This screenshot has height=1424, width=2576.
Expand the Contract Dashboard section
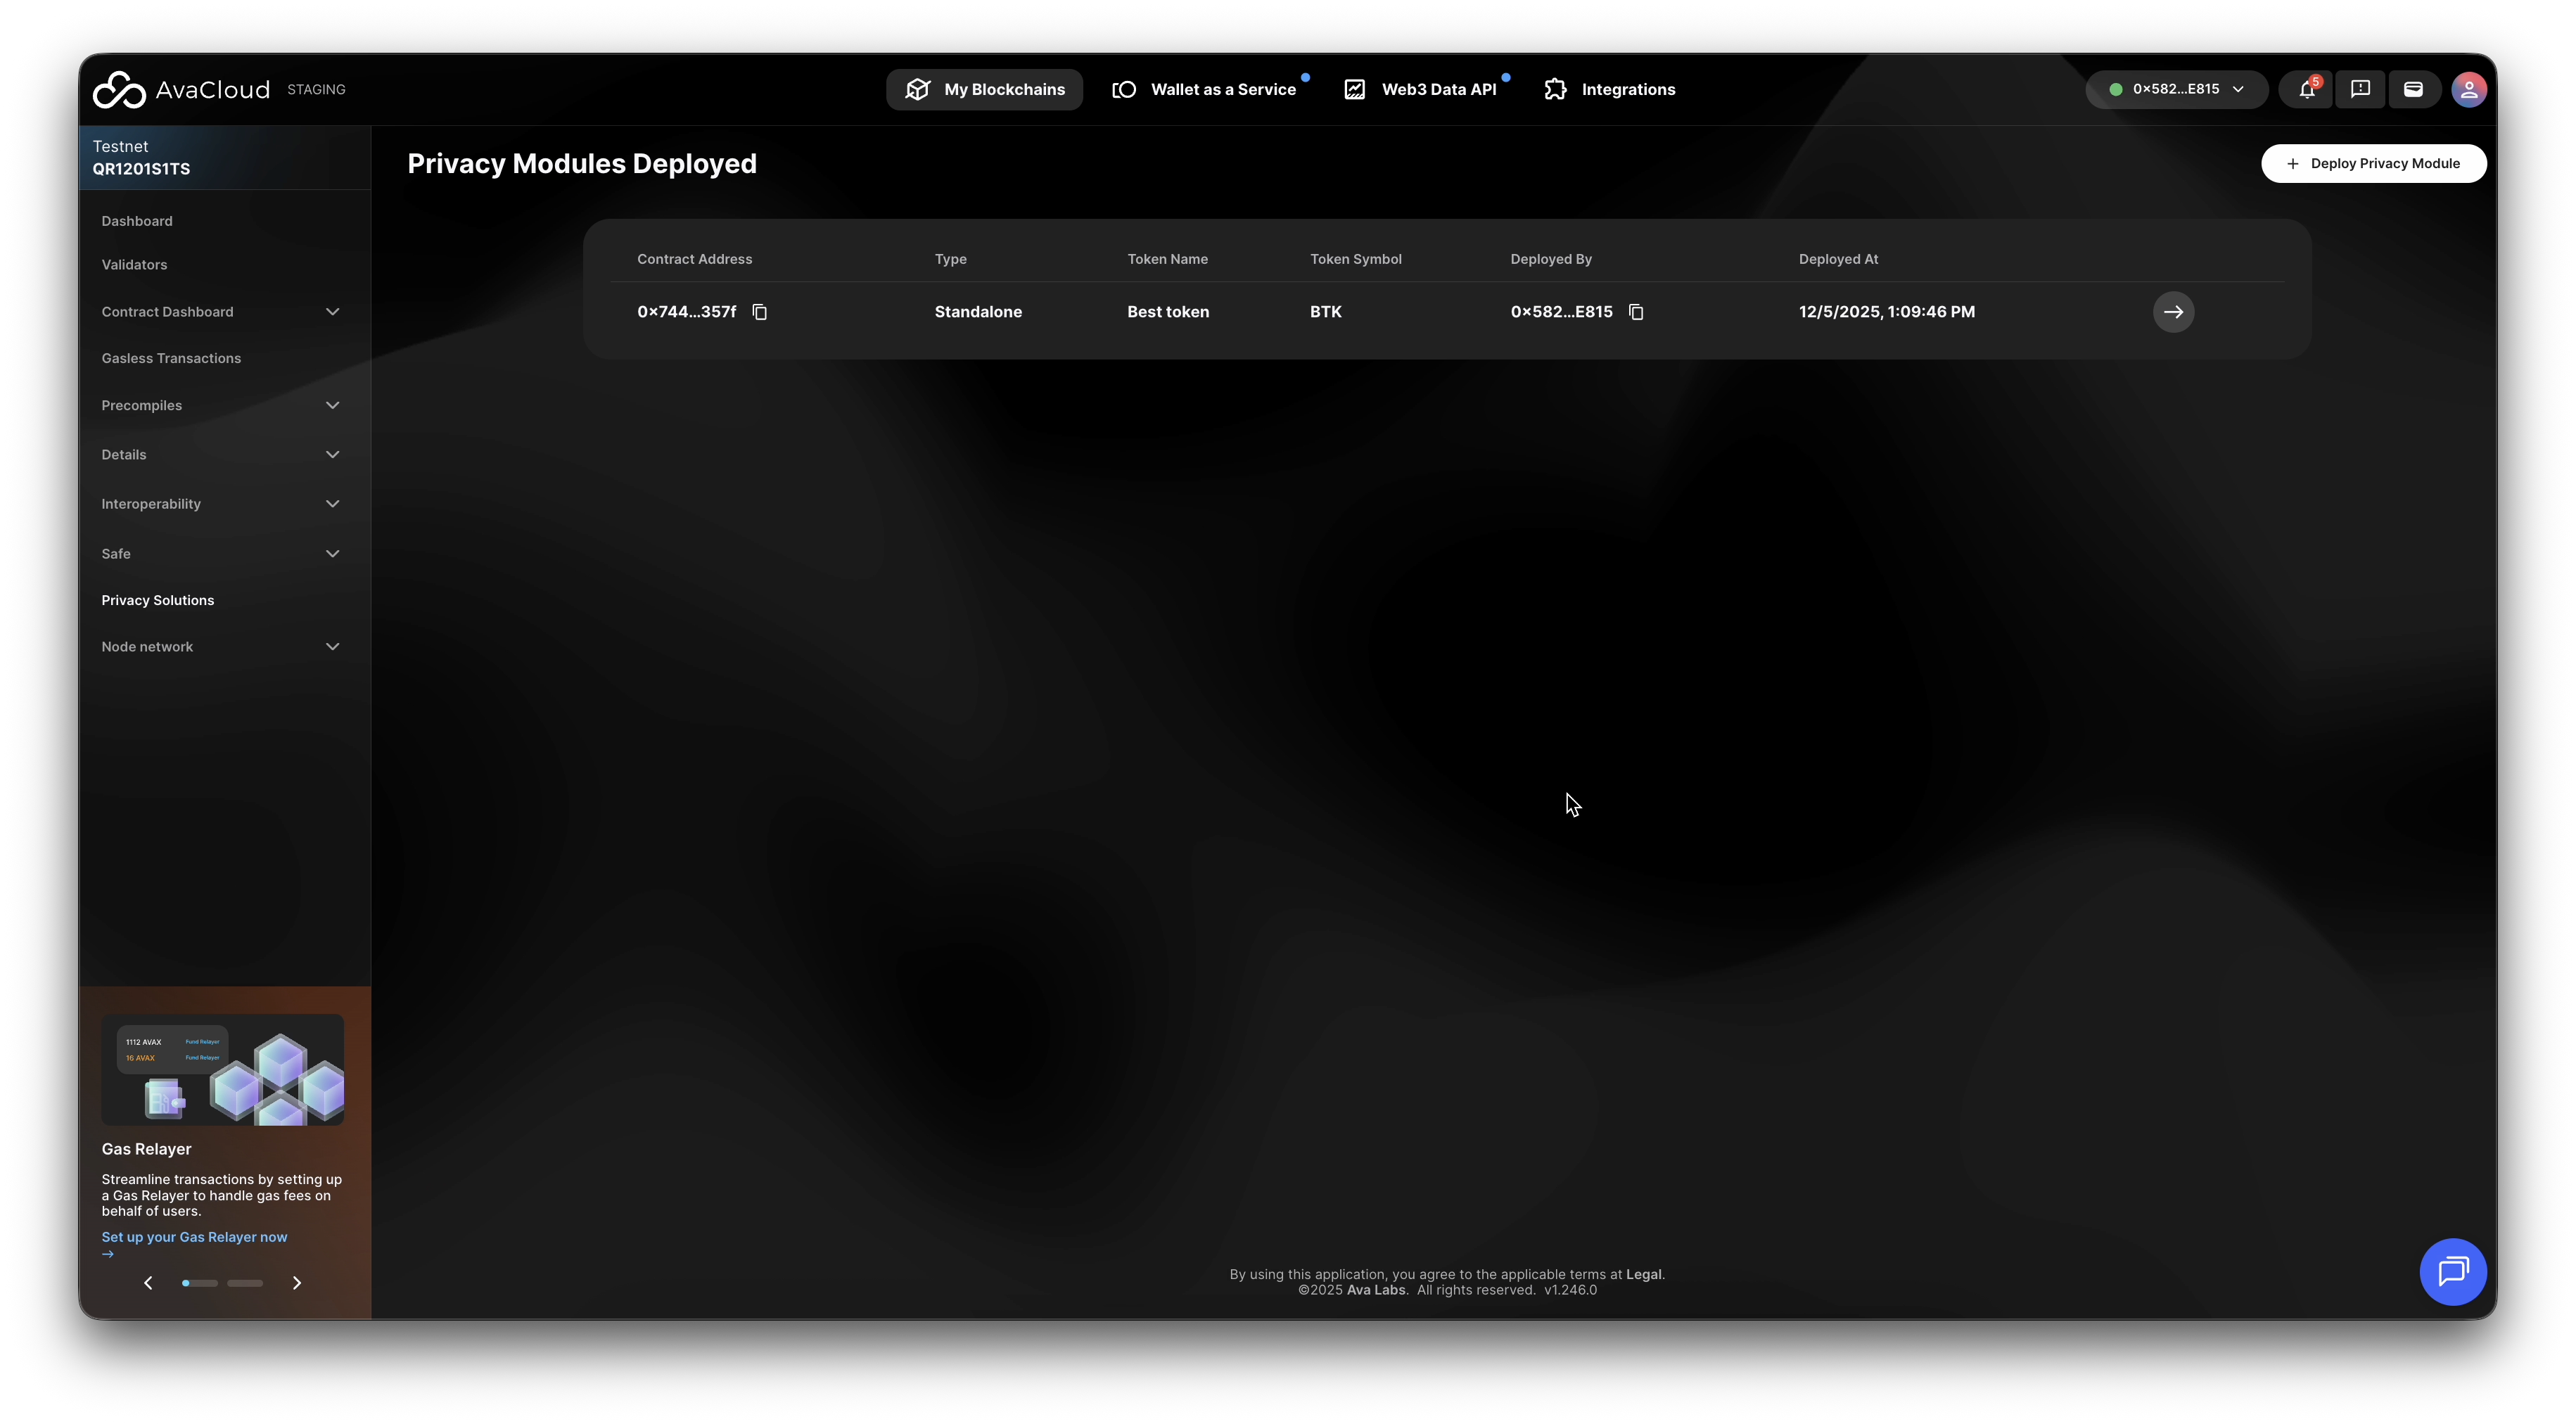[x=332, y=312]
